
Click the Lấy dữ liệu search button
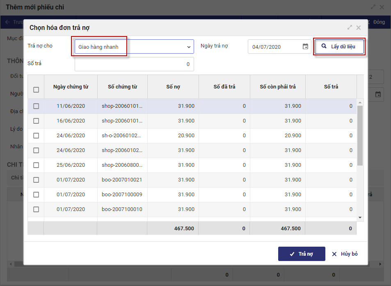pos(339,47)
